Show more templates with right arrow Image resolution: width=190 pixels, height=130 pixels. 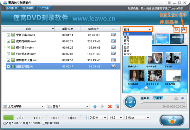click(x=186, y=39)
